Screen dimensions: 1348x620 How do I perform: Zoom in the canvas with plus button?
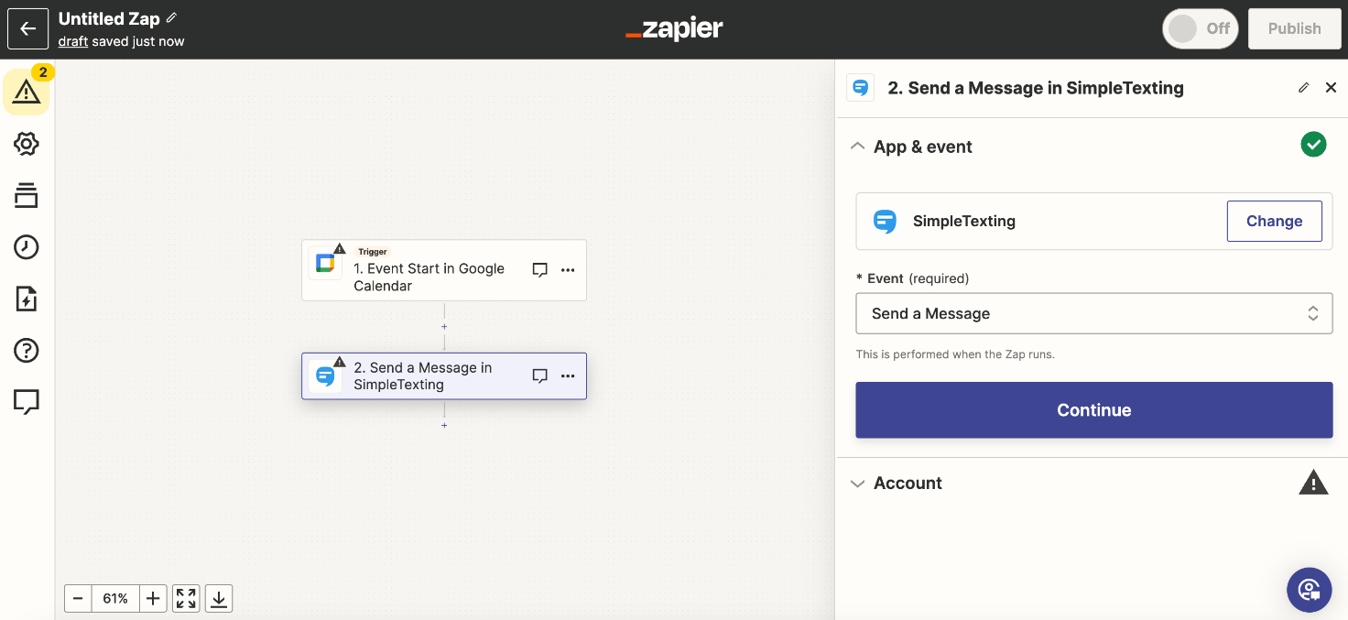tap(153, 599)
